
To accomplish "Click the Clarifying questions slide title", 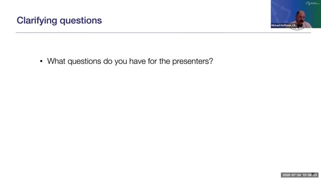I will pos(59,20).
